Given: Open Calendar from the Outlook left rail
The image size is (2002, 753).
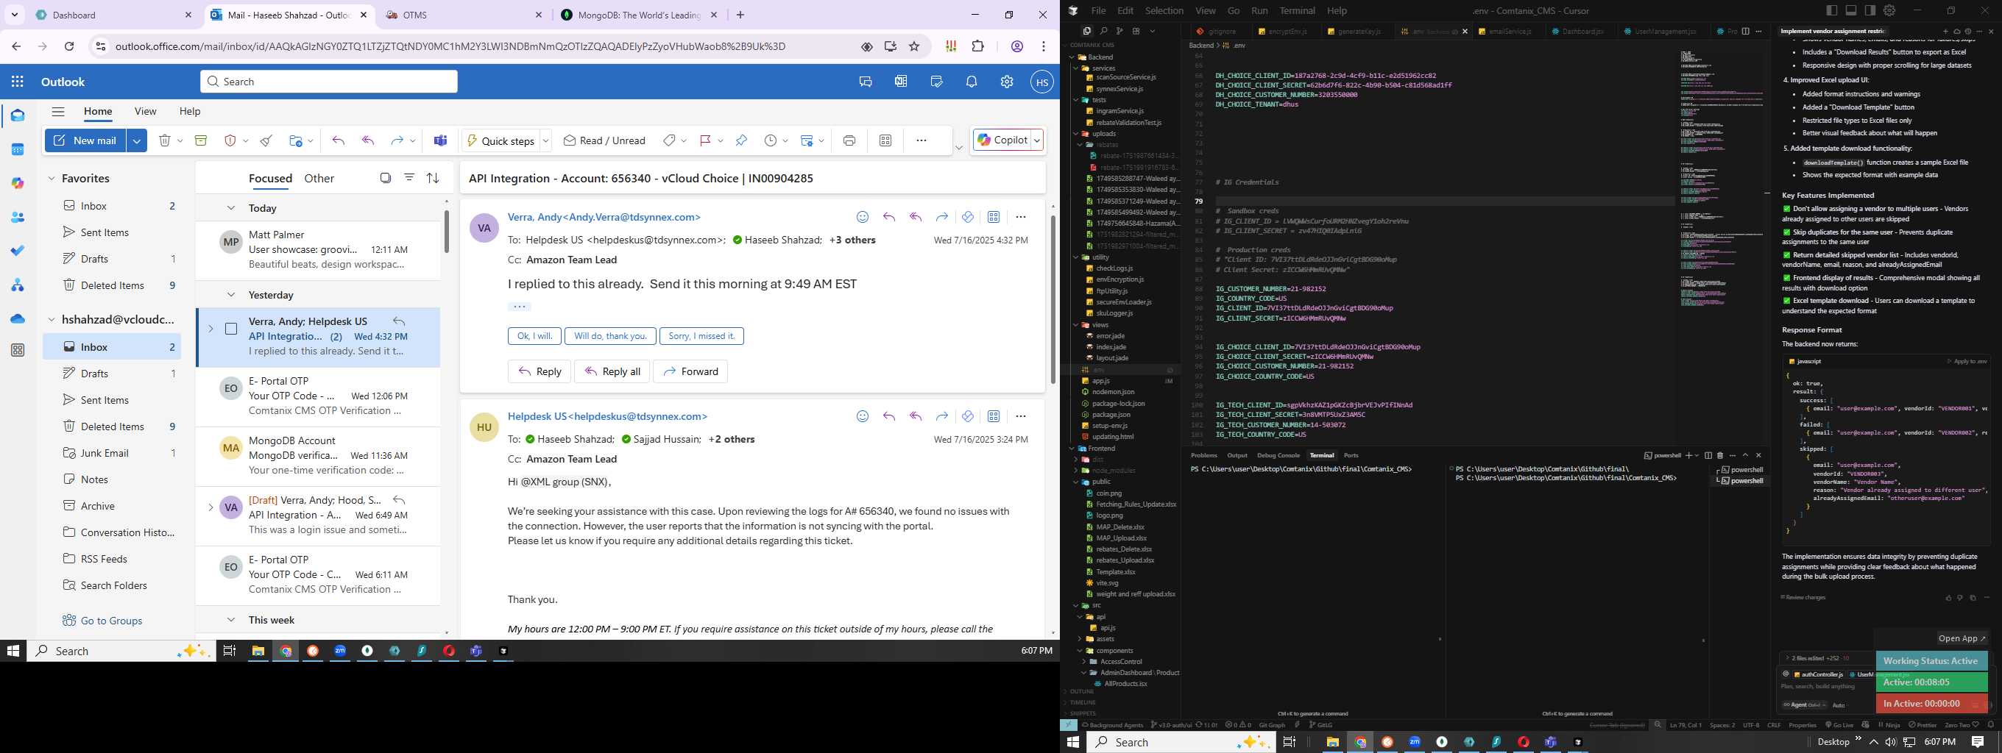Looking at the screenshot, I should pyautogui.click(x=18, y=149).
